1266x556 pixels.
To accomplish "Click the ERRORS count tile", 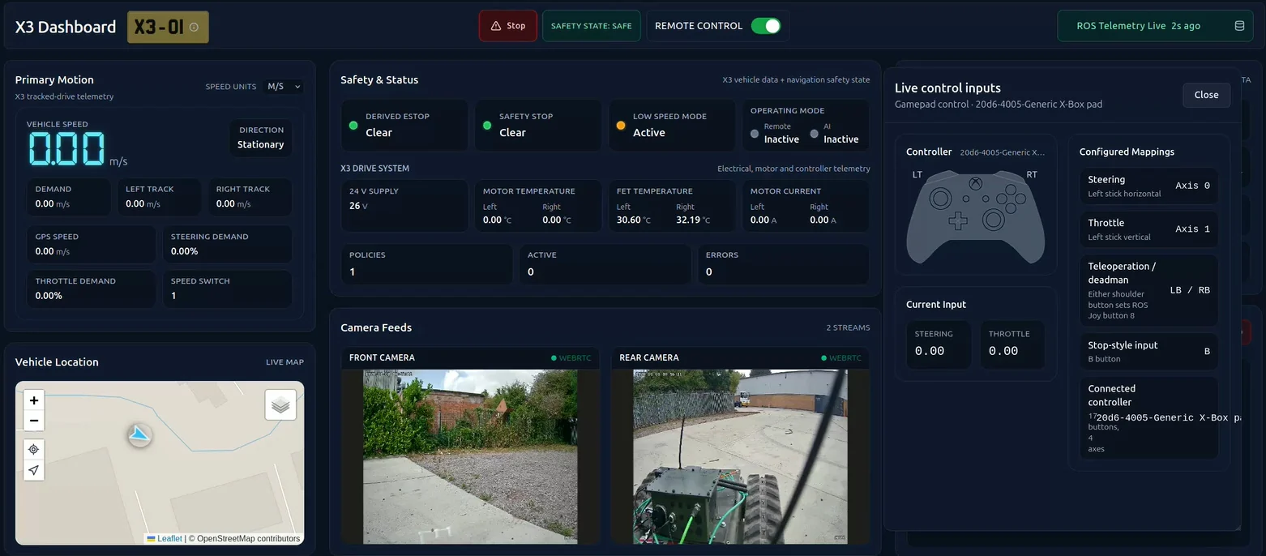I will (784, 264).
